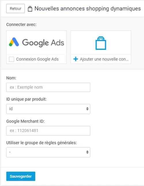Screen dimensions: 144x186
Task: Click the page title Nouvelles annonces shopping dynamiques
Action: [88, 9]
